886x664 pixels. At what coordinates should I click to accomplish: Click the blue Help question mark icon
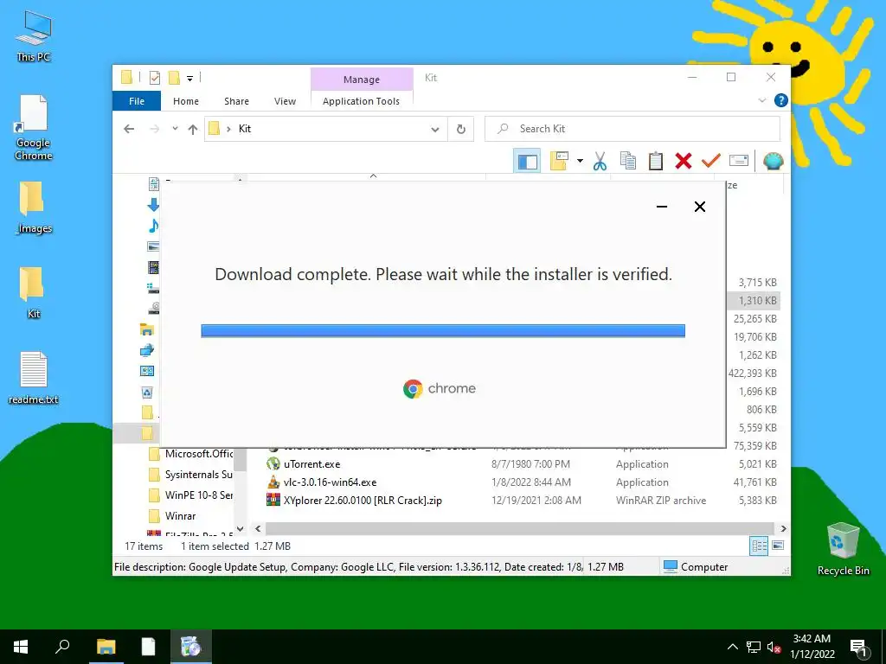781,100
